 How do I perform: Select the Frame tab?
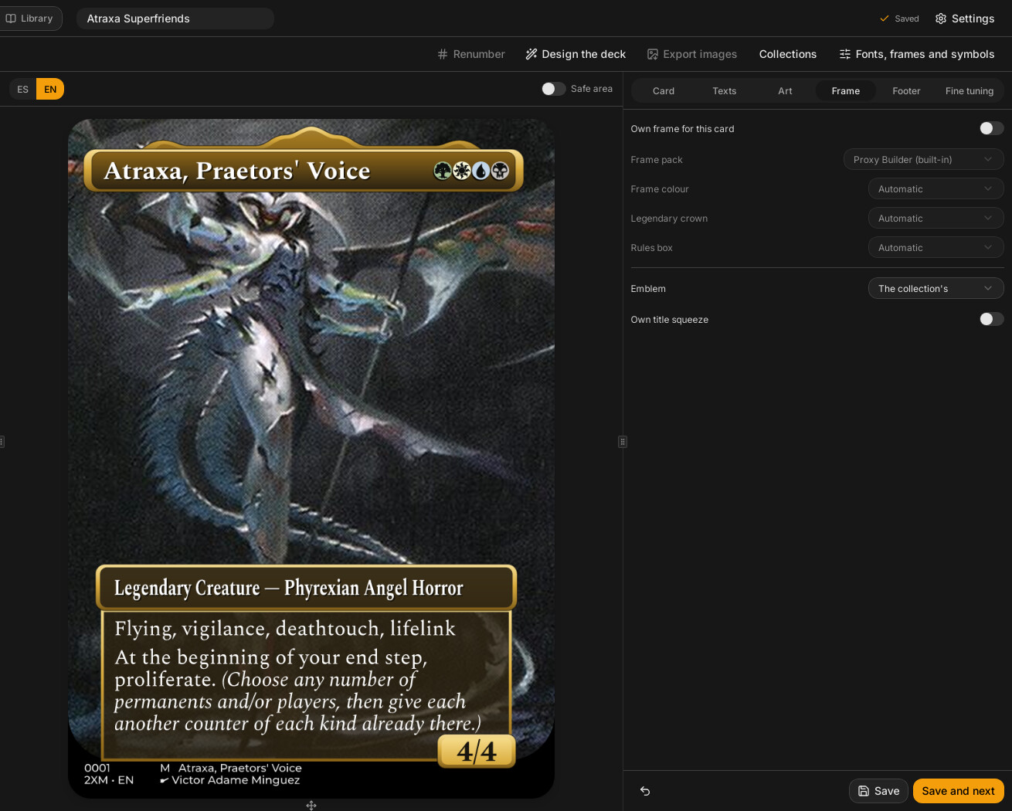coord(846,90)
